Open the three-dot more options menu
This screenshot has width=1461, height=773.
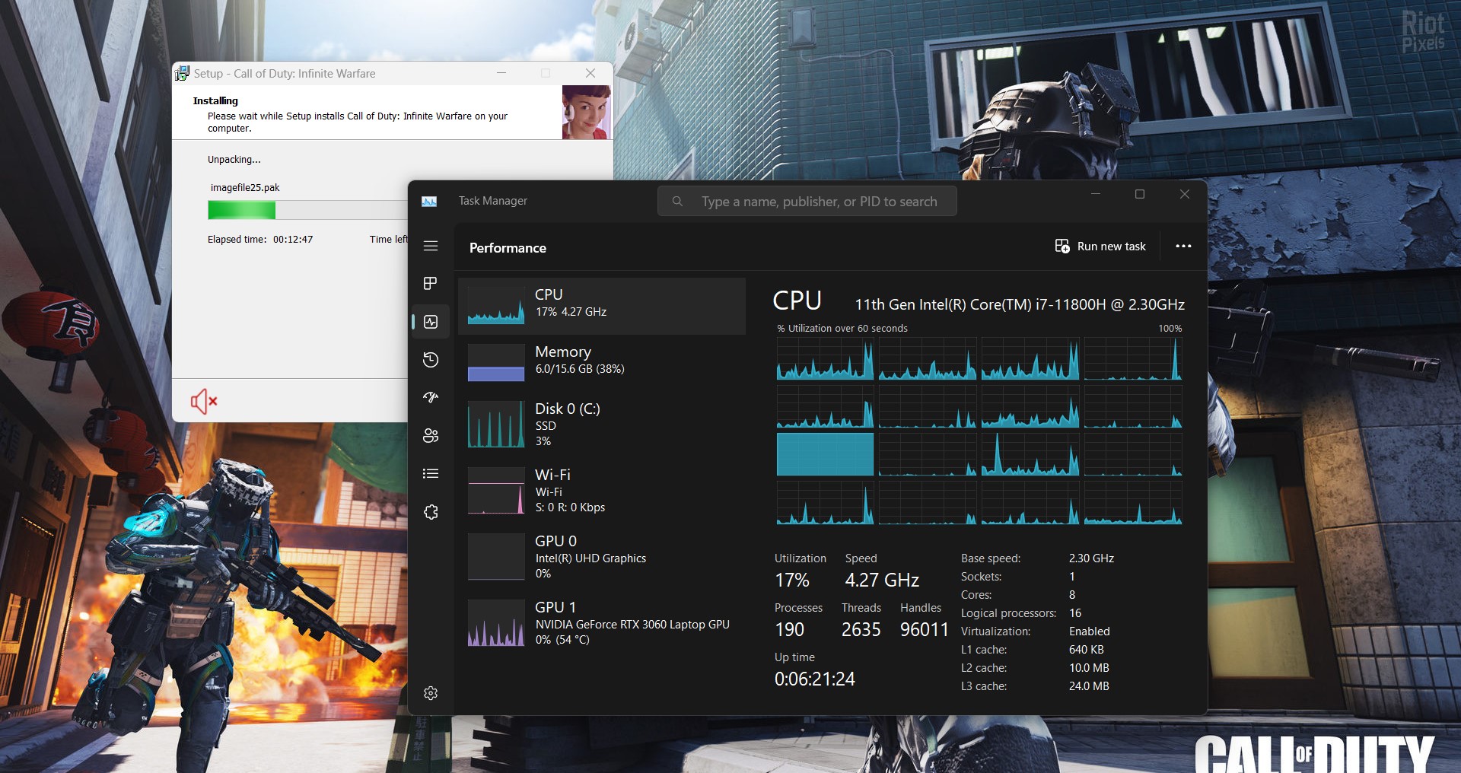tap(1183, 247)
